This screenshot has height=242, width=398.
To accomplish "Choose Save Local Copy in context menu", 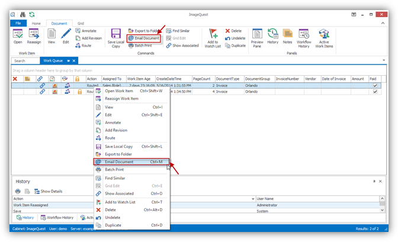I will pos(131,147).
